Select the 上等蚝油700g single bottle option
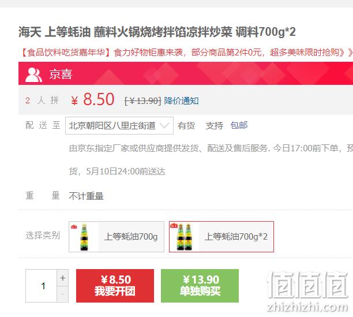 click(x=117, y=237)
